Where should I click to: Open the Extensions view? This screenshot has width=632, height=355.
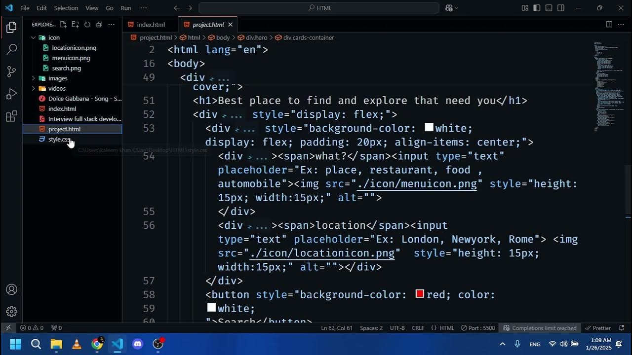11,116
